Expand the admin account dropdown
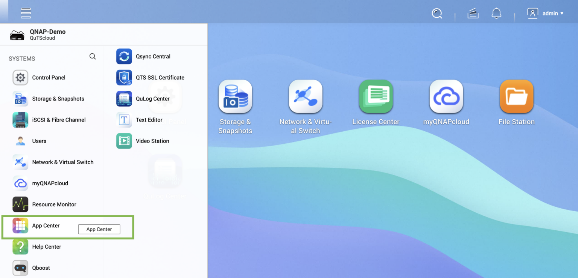The height and width of the screenshot is (278, 578). (552, 13)
